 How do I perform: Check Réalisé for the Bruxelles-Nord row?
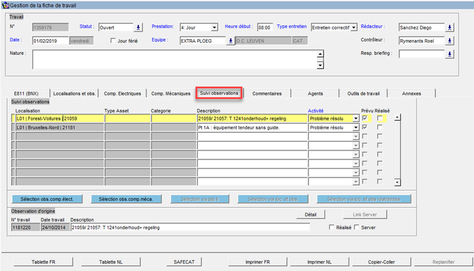pos(380,127)
